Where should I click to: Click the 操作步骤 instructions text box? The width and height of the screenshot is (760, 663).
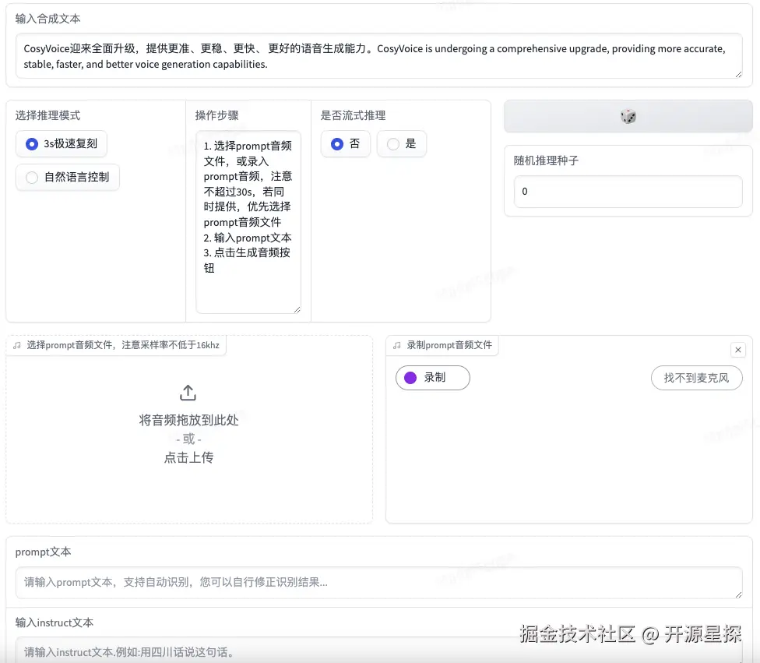(x=248, y=222)
